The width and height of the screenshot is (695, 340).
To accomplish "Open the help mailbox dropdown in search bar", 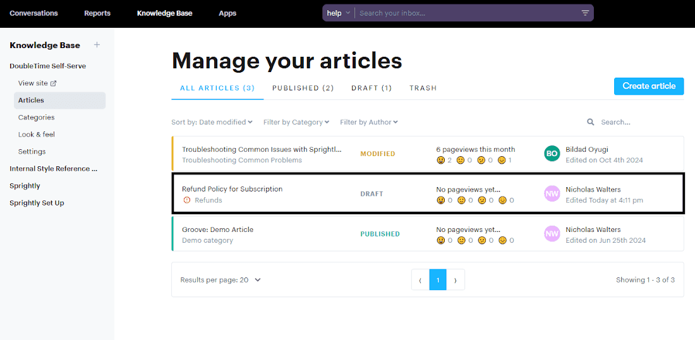I will pos(339,13).
